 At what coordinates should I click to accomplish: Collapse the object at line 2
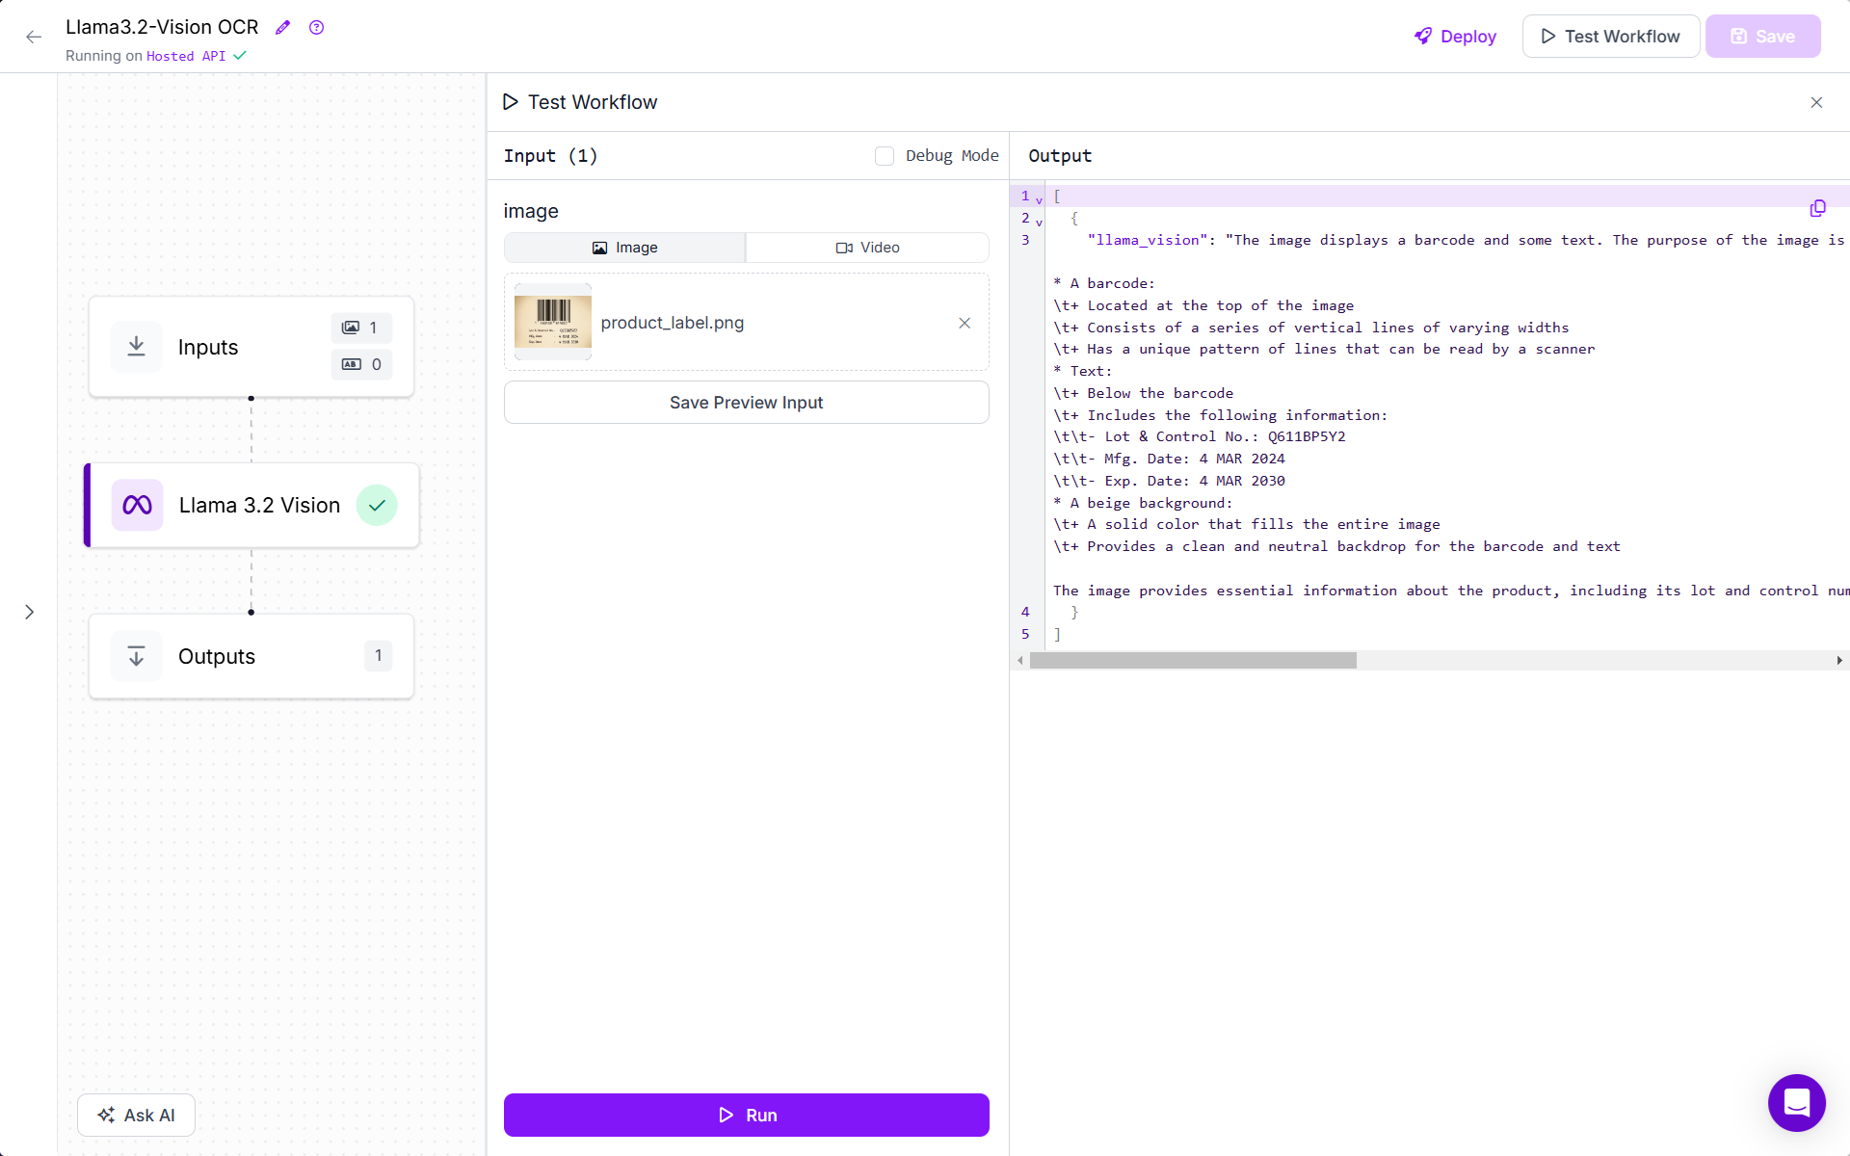tap(1039, 222)
